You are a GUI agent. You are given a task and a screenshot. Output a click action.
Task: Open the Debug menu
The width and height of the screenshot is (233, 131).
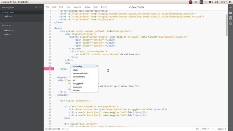[87, 7]
